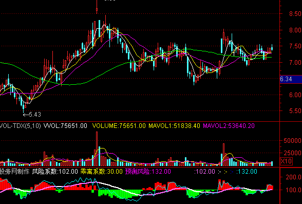This screenshot has height=204, width=302.
Task: Click the 风险系数:102.00 label
Action: tap(55, 172)
